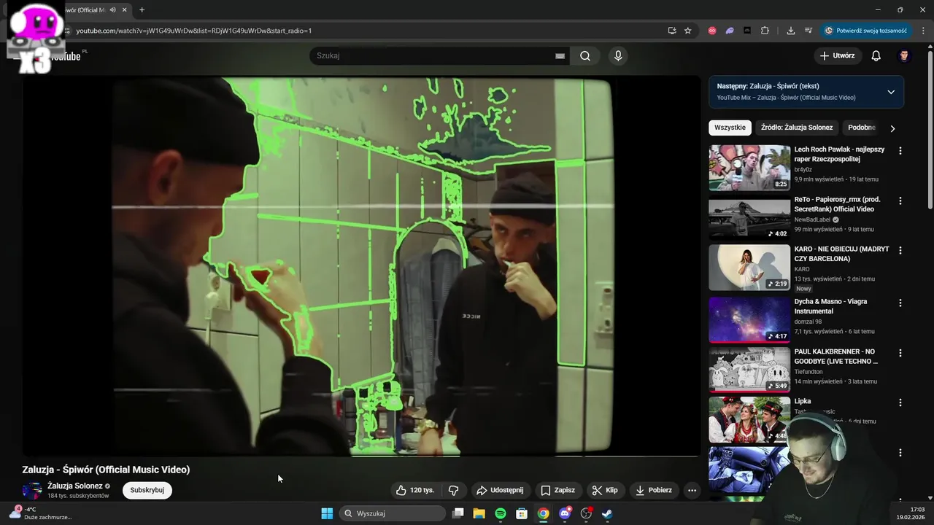Open the Windows Start menu
Image resolution: width=934 pixels, height=525 pixels.
tap(327, 513)
